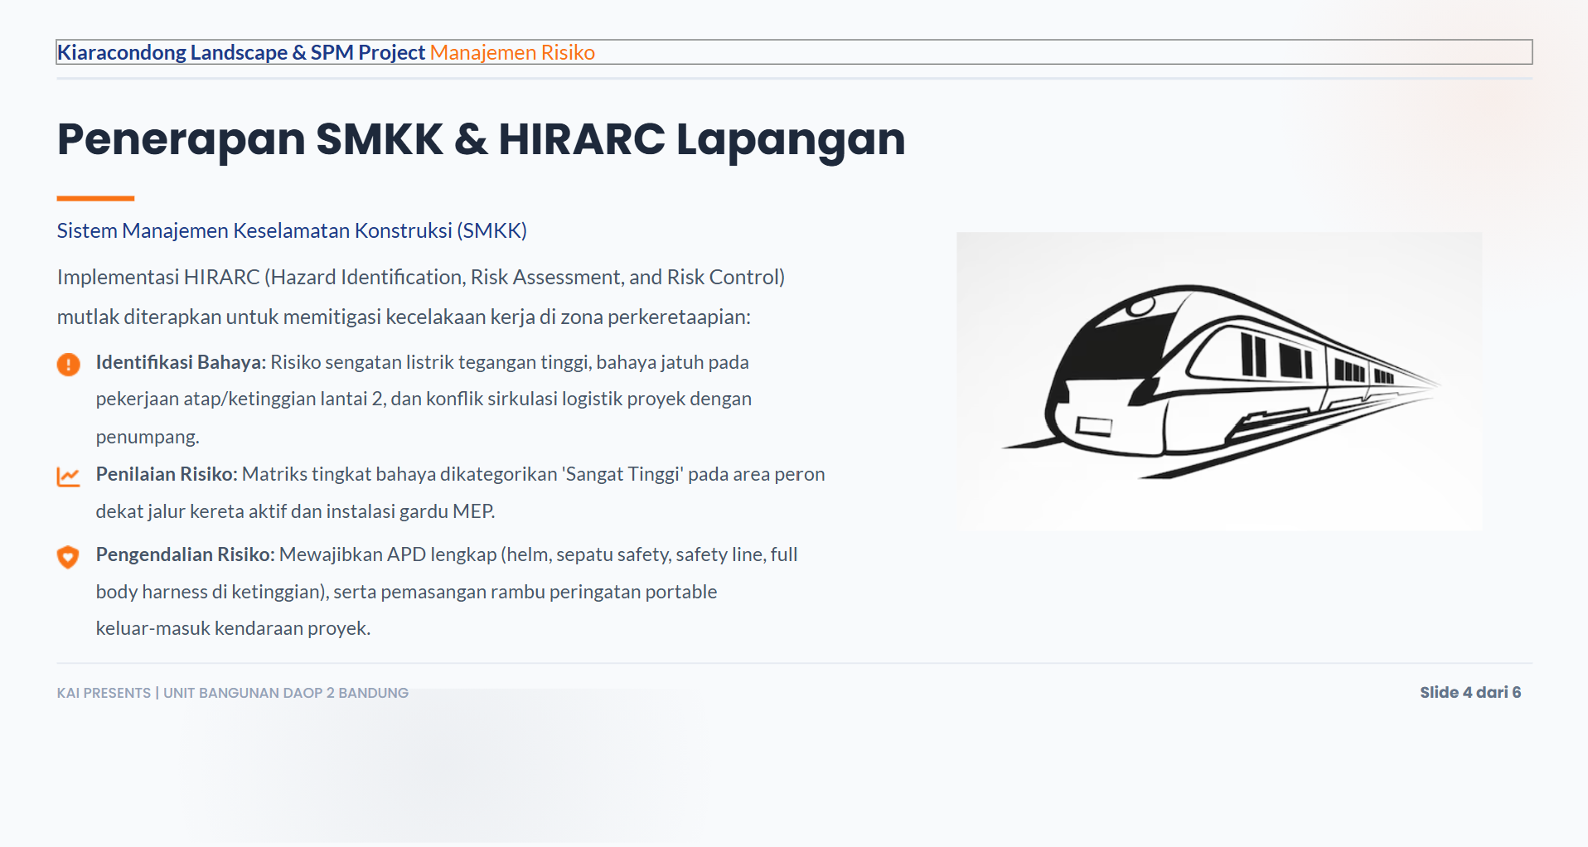Click the footer 'KAI PRESENTS | UNIT BANGUNAN DAOP 2 BANDUNG'
The height and width of the screenshot is (847, 1588).
click(233, 693)
